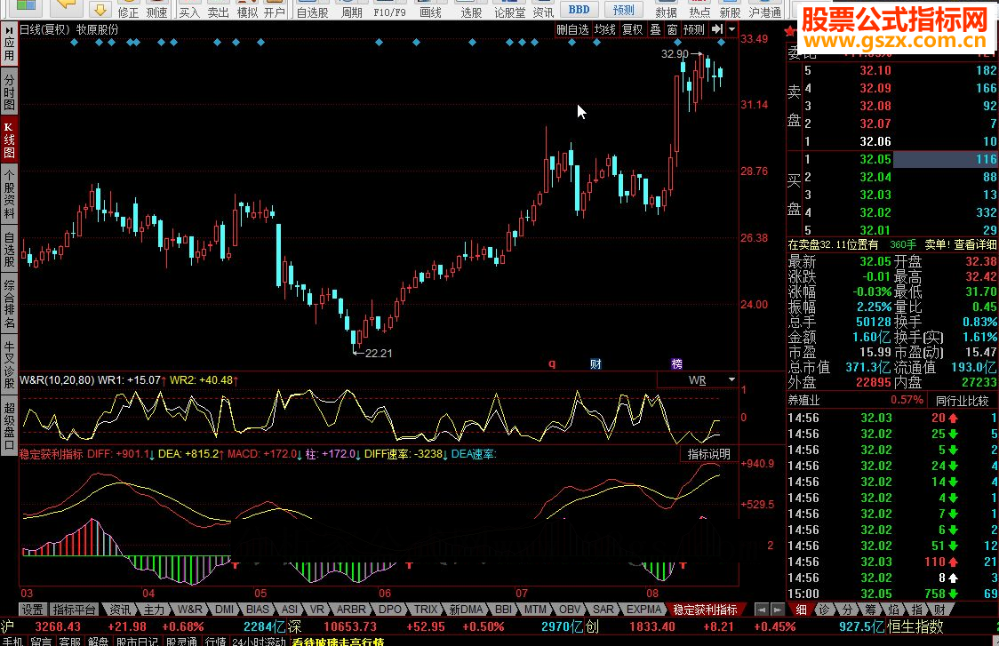Click the 买入 buy toolbar icon

click(x=189, y=12)
